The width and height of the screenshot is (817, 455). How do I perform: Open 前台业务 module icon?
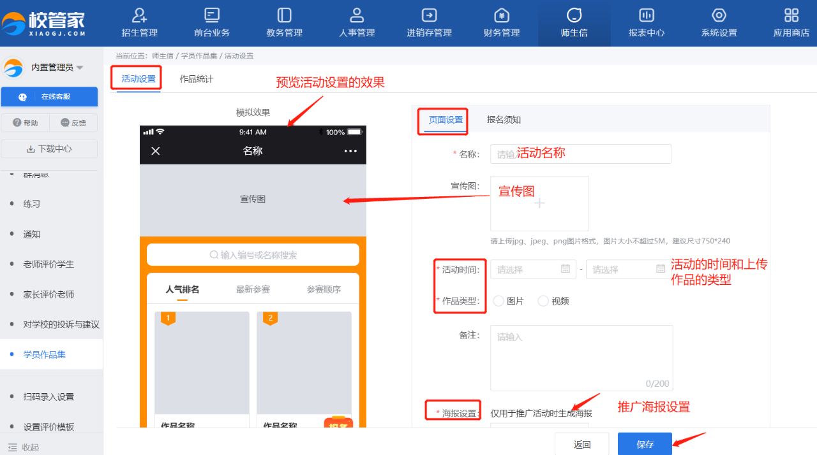coord(212,15)
